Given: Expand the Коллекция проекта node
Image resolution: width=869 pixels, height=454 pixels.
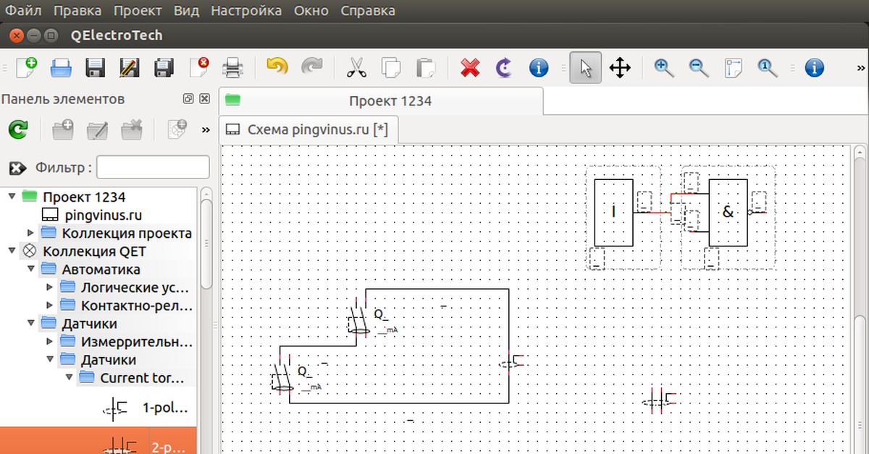Looking at the screenshot, I should (30, 233).
